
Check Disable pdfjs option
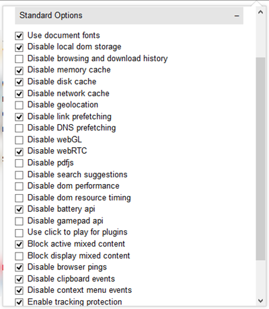click(19, 163)
